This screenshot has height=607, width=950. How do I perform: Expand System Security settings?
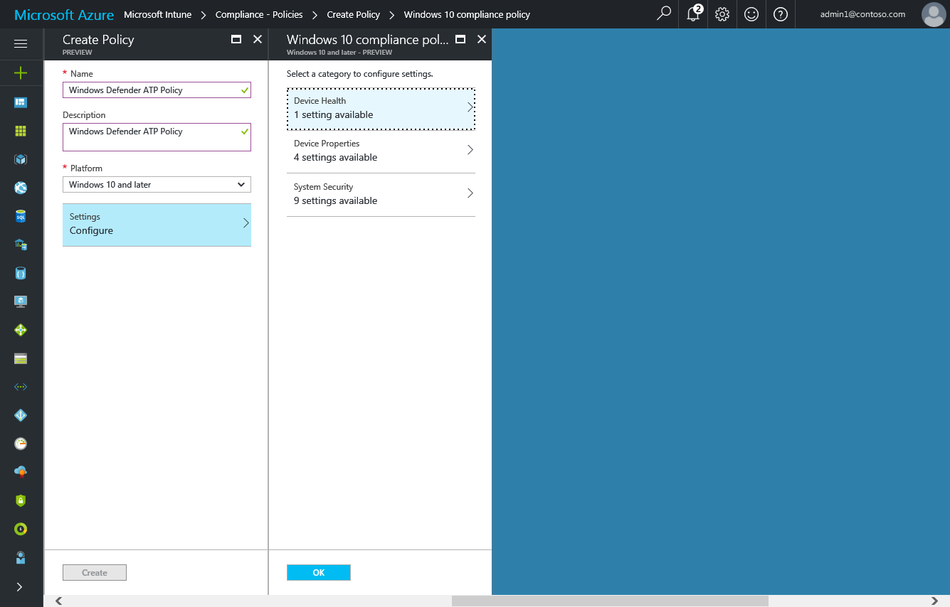click(381, 194)
